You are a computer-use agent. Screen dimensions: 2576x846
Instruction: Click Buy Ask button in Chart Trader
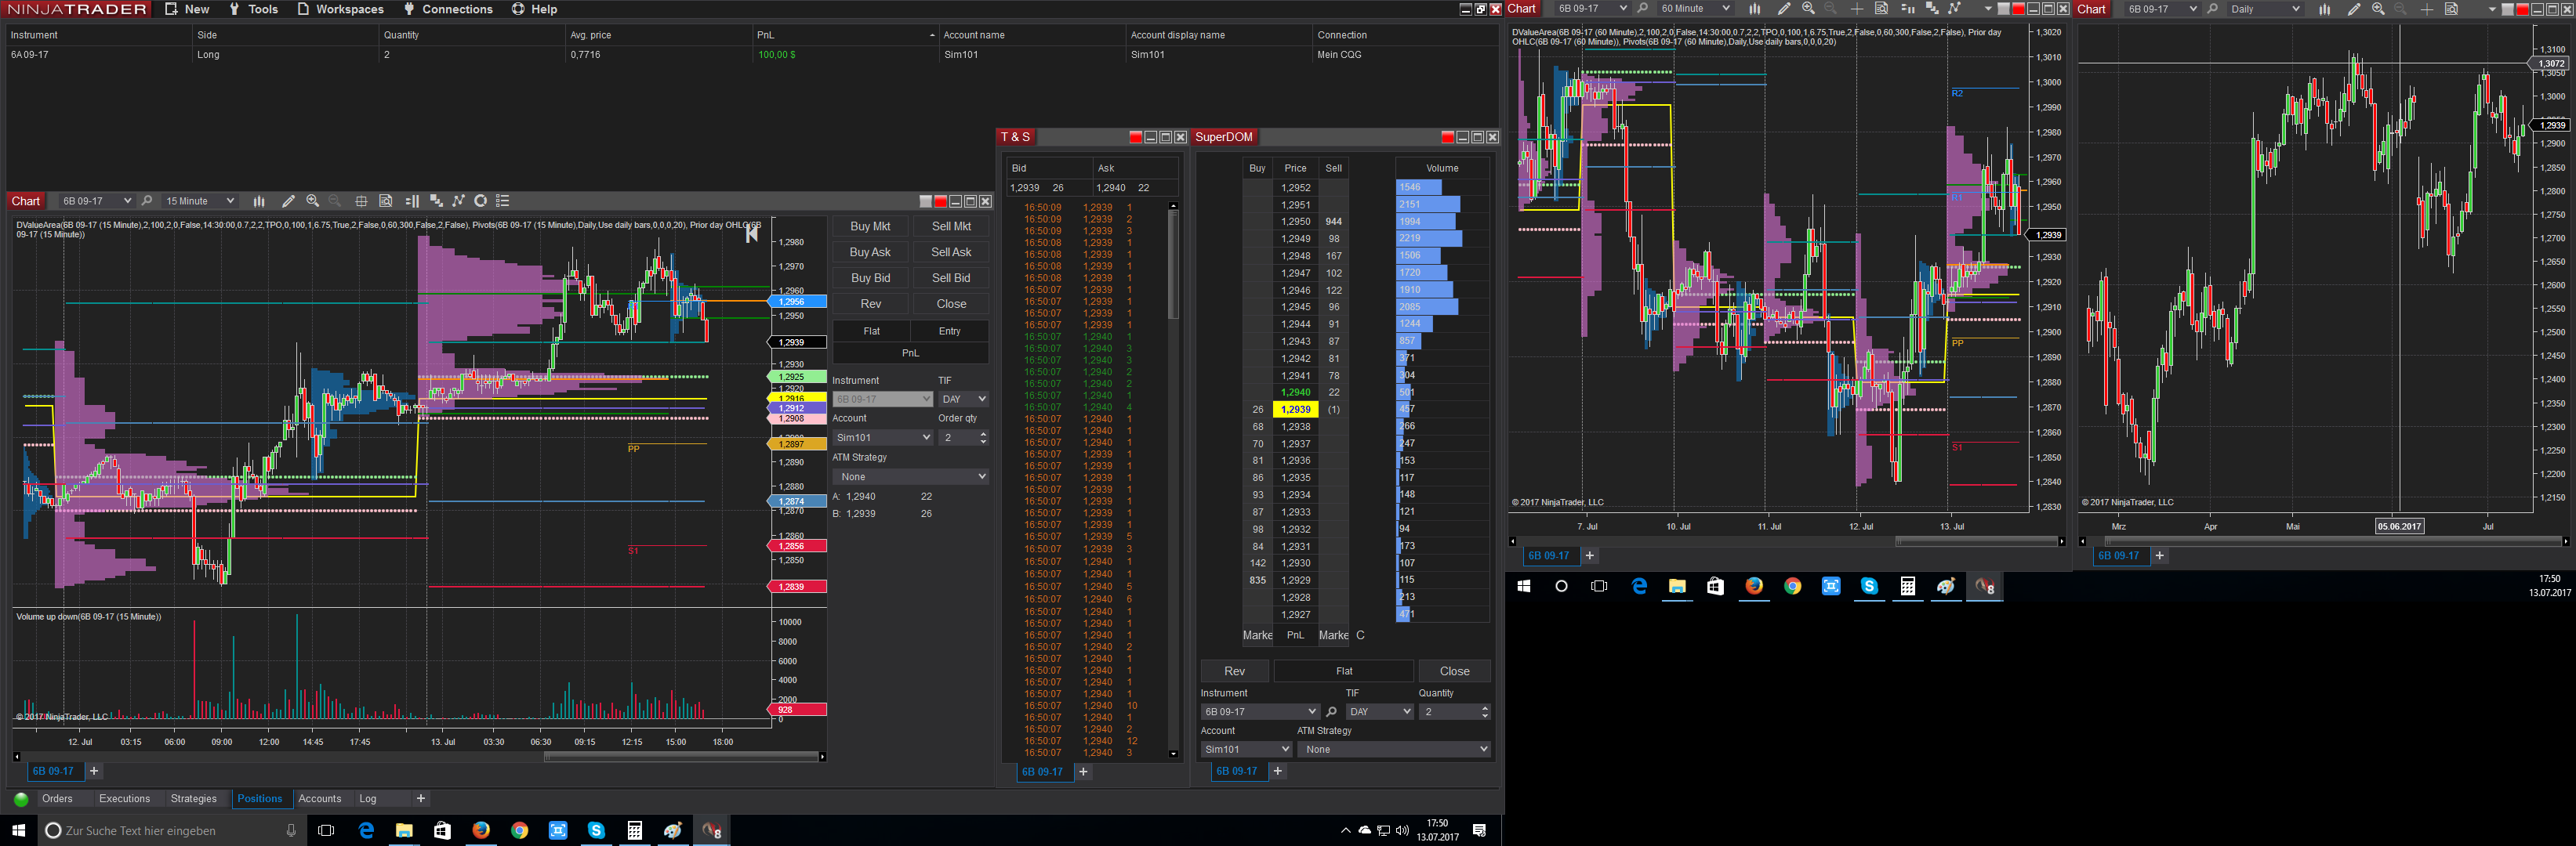click(870, 253)
